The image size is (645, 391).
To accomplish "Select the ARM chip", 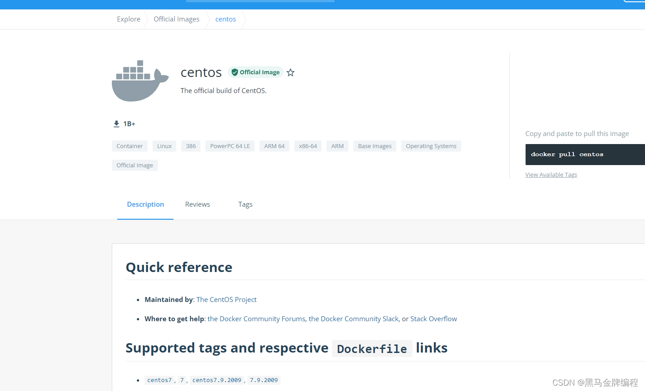I will point(337,146).
